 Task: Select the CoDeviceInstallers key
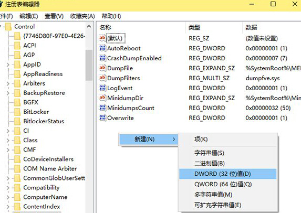(48, 159)
